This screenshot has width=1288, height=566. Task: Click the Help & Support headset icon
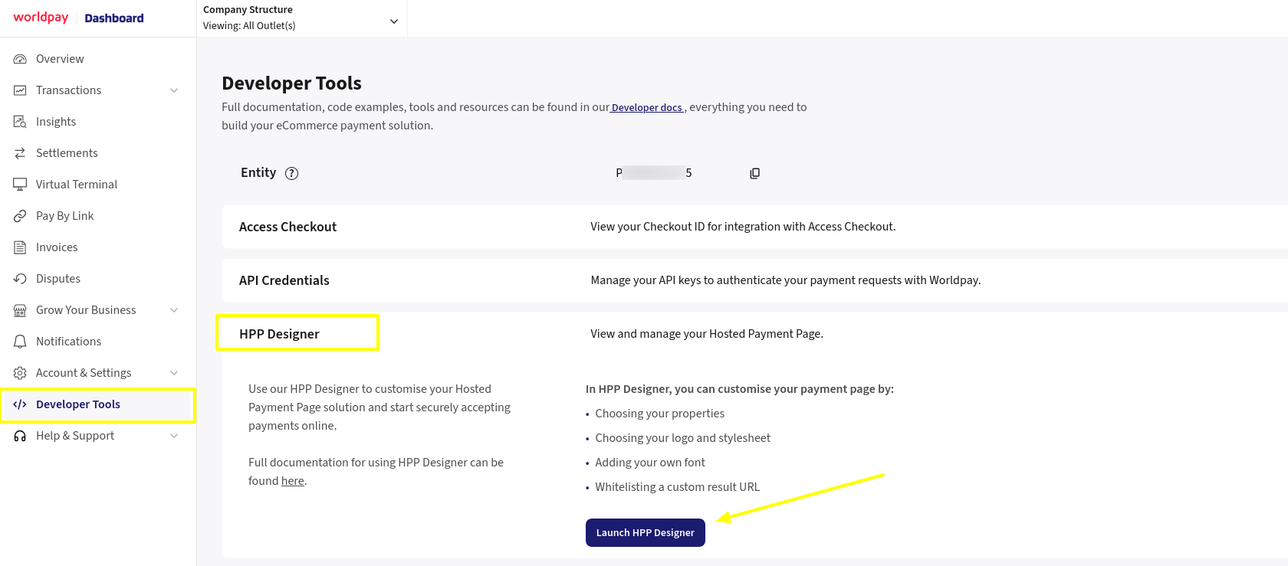click(21, 435)
